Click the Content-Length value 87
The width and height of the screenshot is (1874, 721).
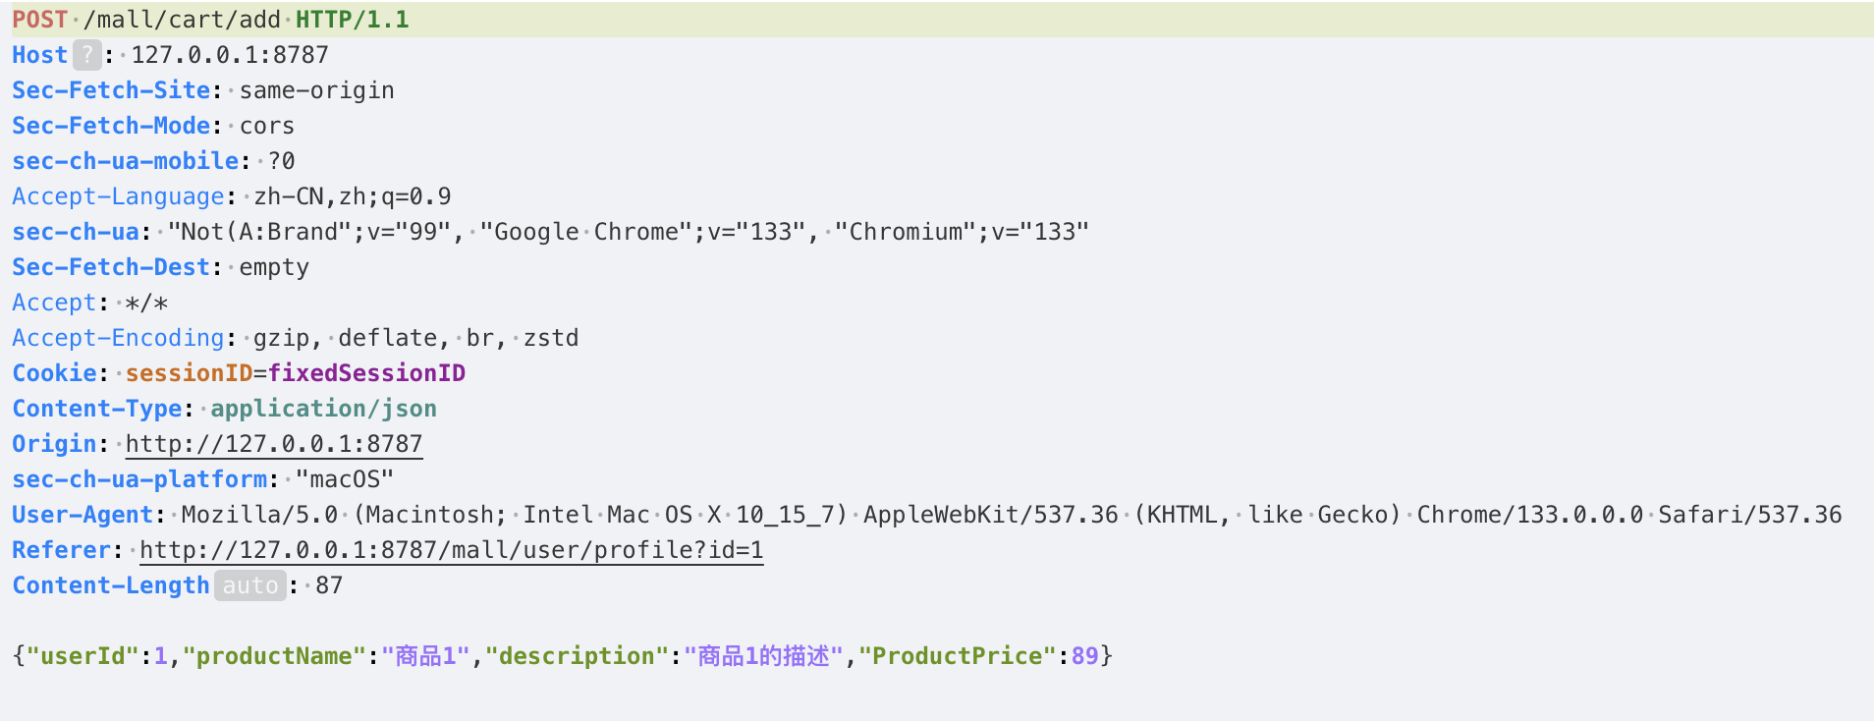329,585
